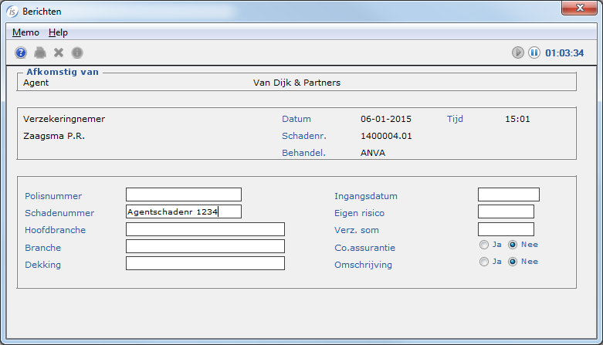Click the Co.assurantie label
This screenshot has height=345, width=603.
[364, 248]
